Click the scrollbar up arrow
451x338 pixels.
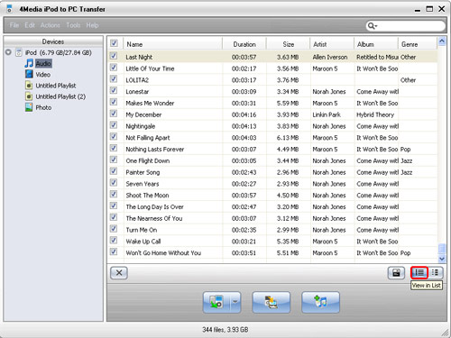[x=442, y=41]
